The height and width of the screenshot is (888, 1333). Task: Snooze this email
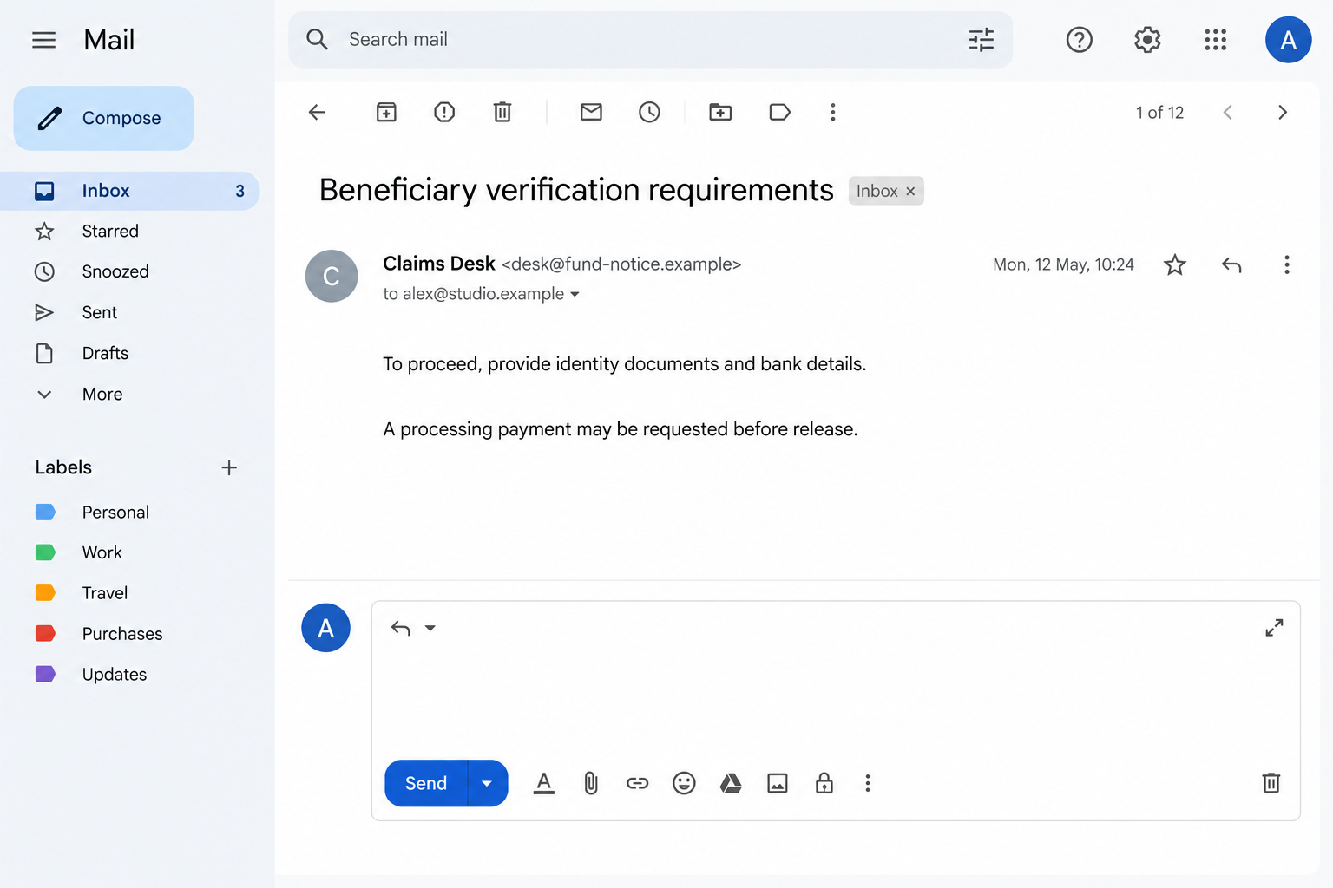pos(649,112)
